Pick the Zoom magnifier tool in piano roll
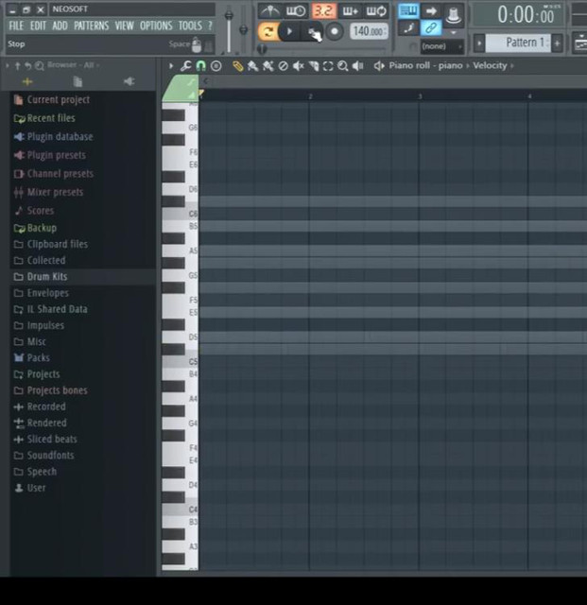Screen dimensions: 587x605 343,66
